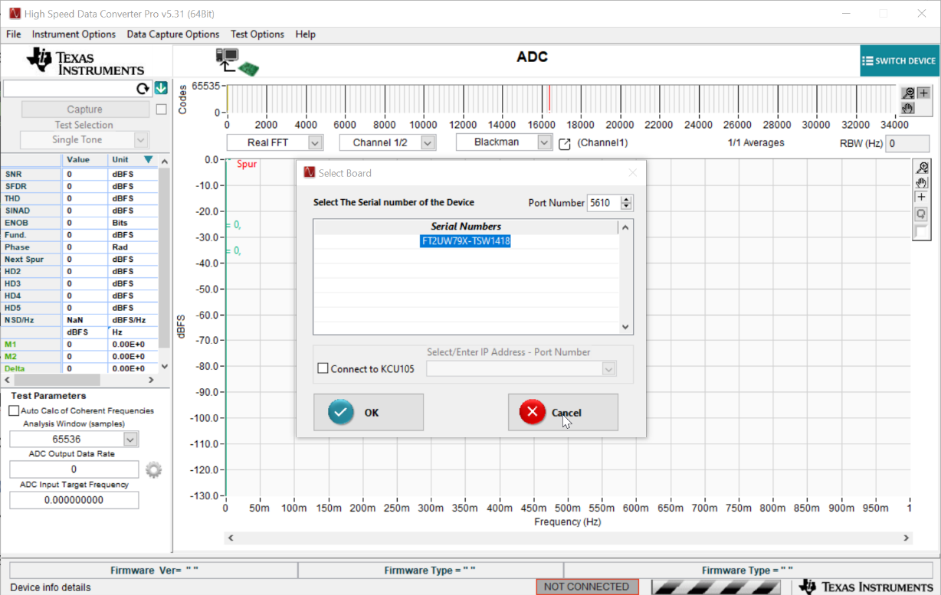Open the Real FFT dropdown

click(x=315, y=142)
